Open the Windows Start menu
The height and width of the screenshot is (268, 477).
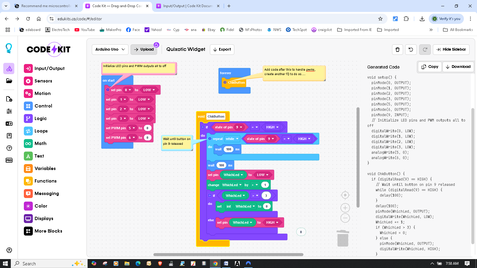click(x=5, y=264)
